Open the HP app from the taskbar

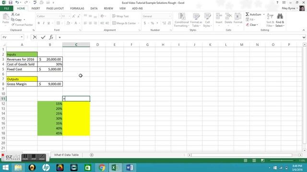[x=46, y=168]
